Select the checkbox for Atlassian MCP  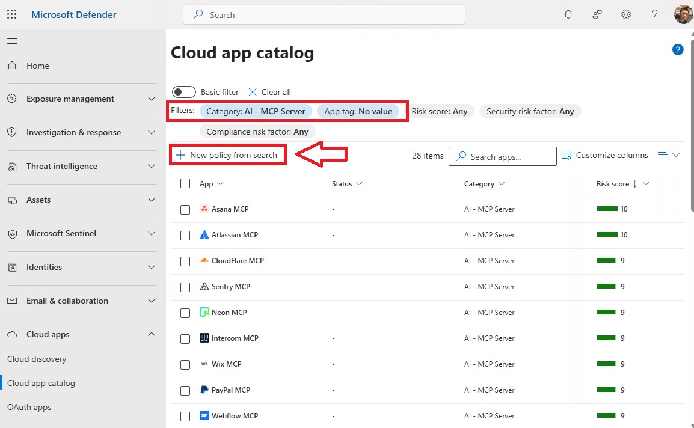(185, 235)
